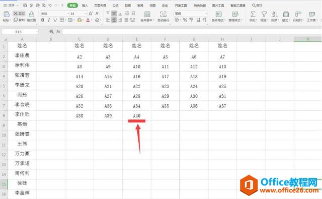Toggle center horizontal alignment
This screenshot has height=199, width=322.
[114, 20]
